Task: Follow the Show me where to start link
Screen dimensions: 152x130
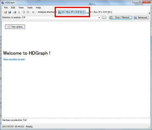Action: click(14, 59)
